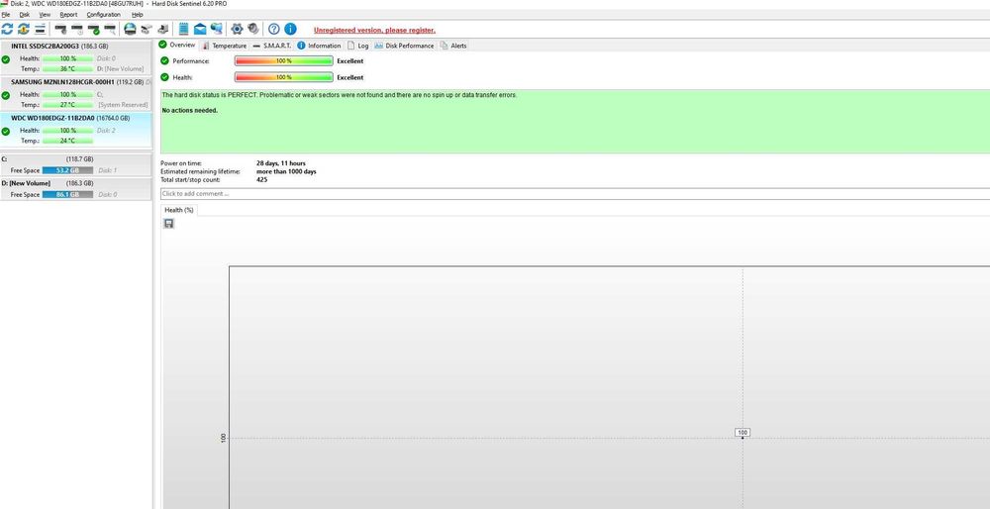Click the blue refresh arrows toolbar icon
990x509 pixels.
[8, 29]
